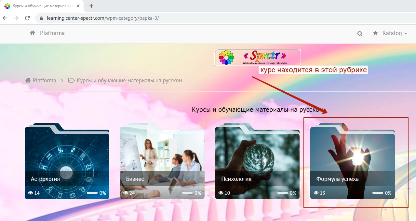This screenshot has height=221, width=416.
Task: Click the progress bar on Бизнес card
Action: coord(187,193)
